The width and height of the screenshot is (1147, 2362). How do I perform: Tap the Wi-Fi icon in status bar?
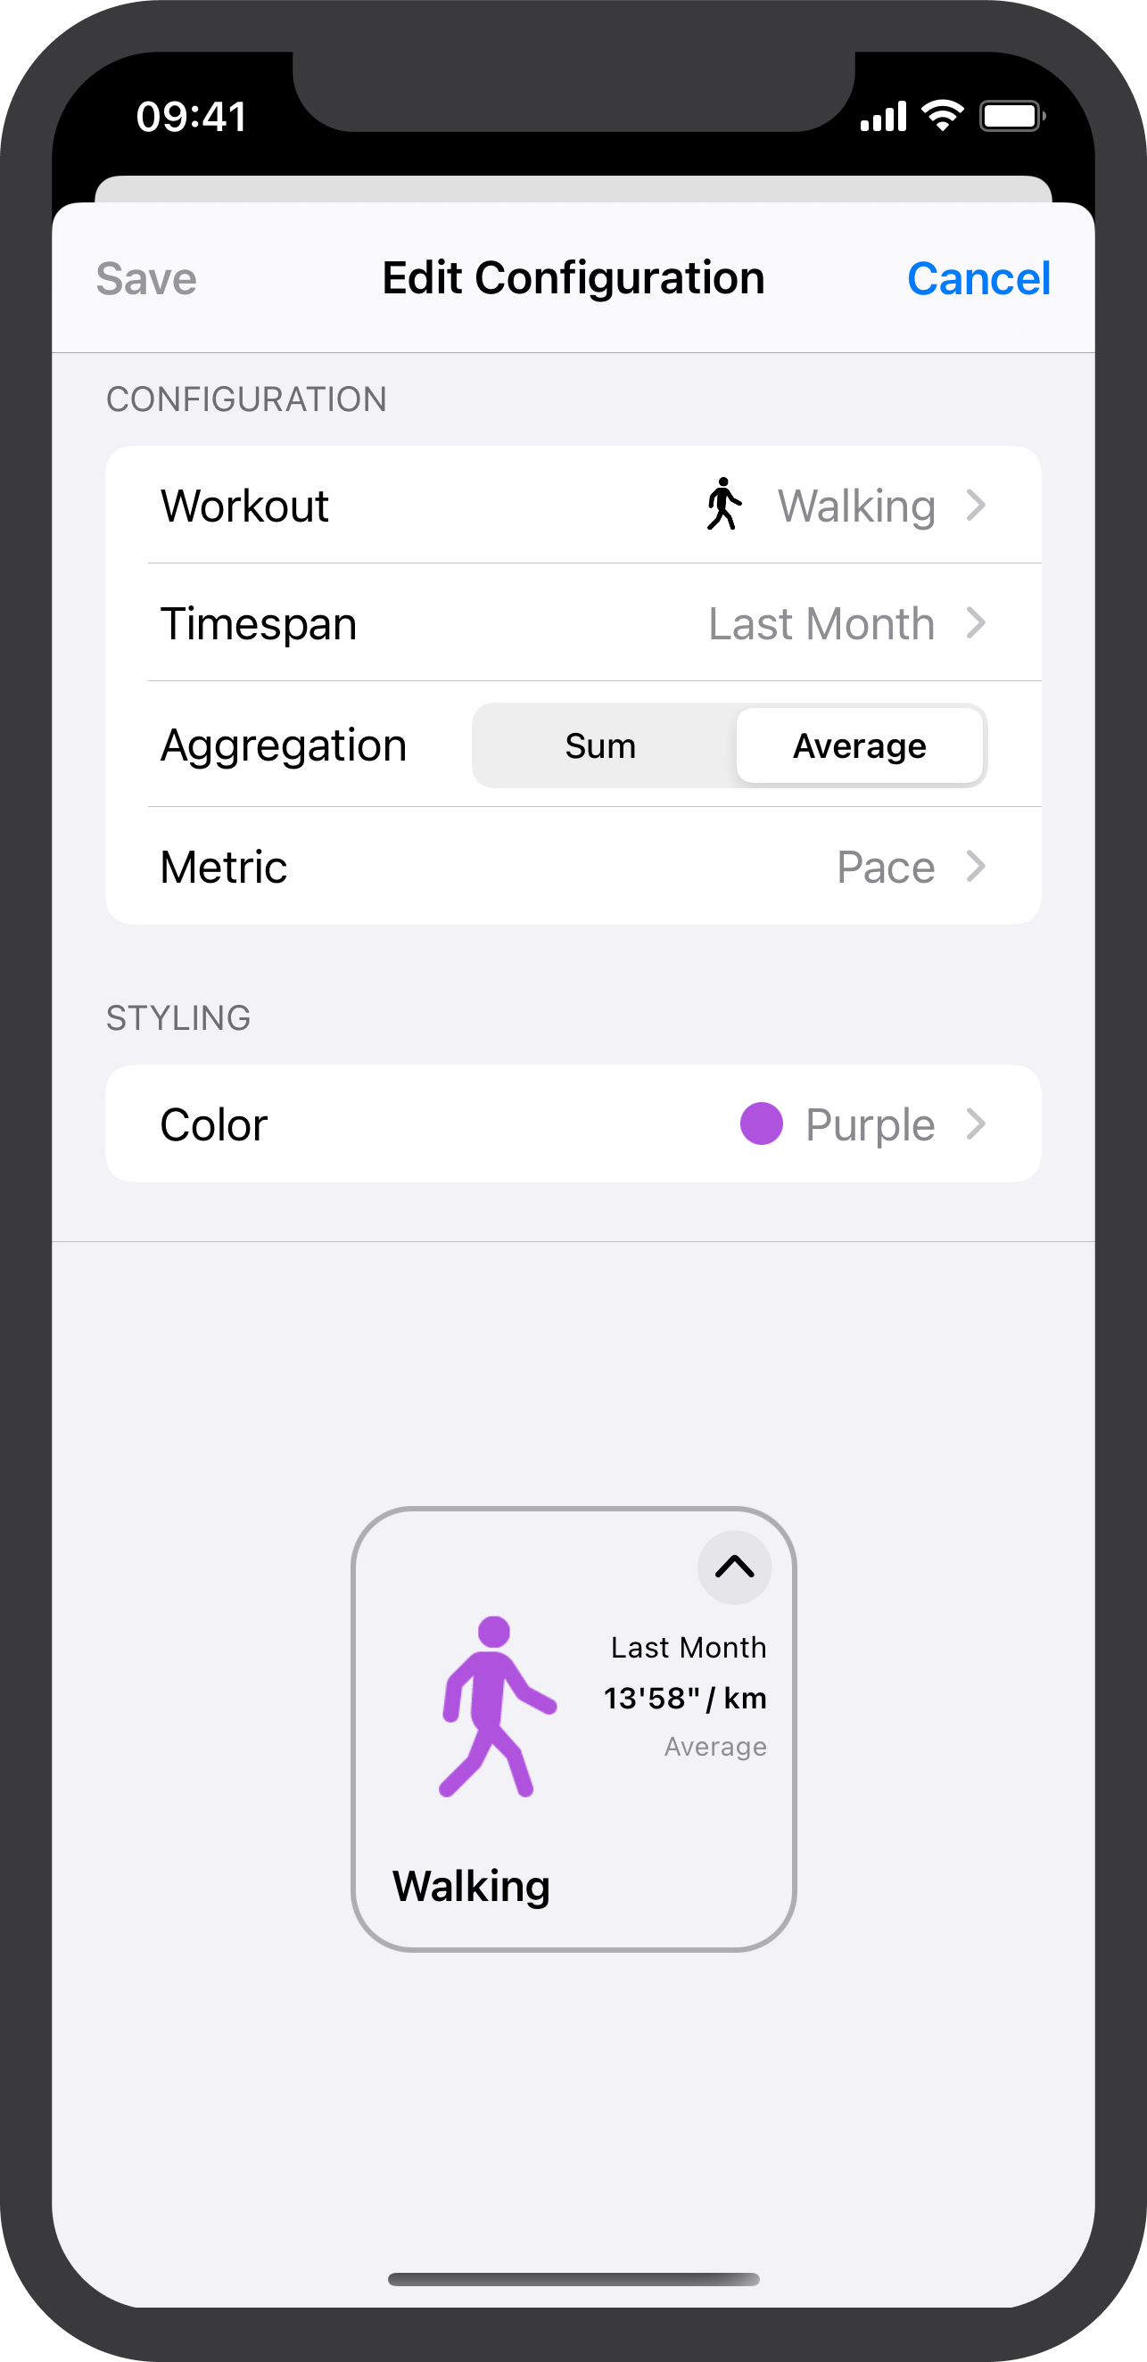click(x=943, y=116)
